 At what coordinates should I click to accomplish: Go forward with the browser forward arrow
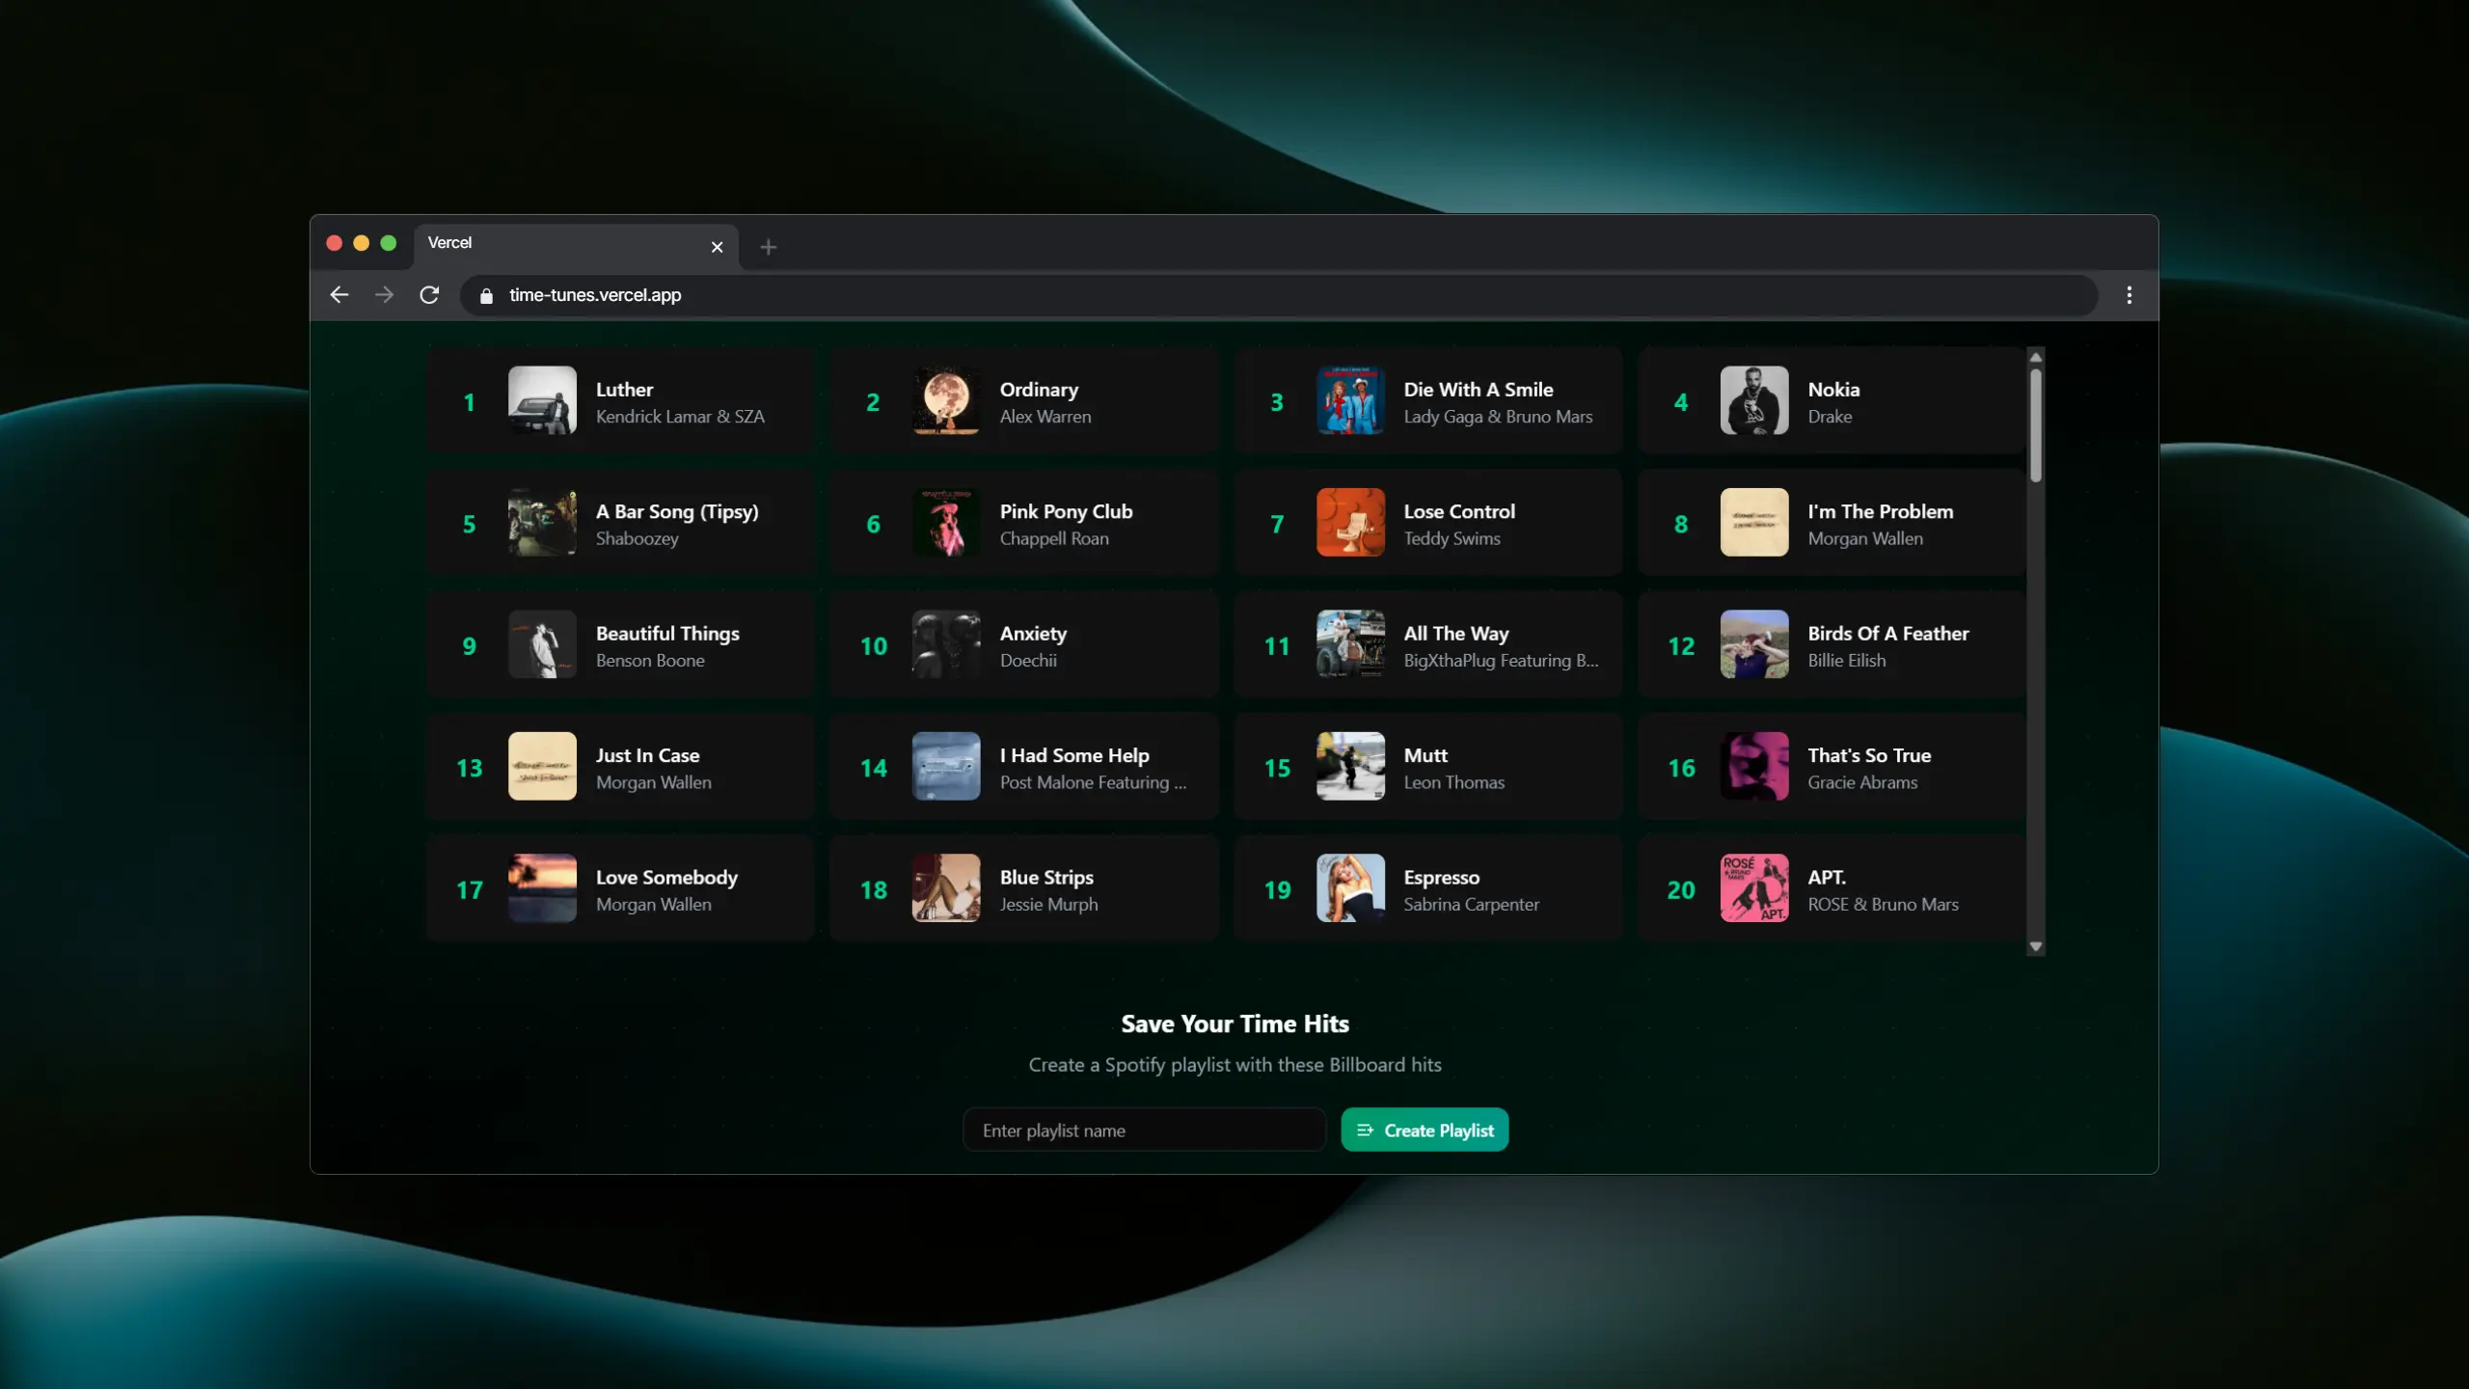coord(384,295)
